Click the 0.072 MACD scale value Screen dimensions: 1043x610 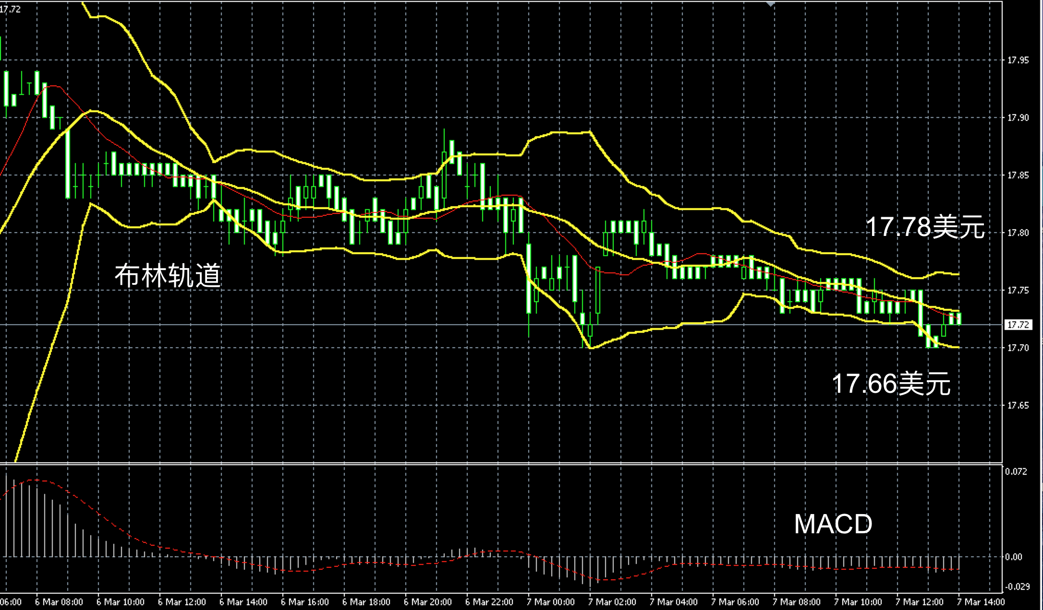[1016, 471]
